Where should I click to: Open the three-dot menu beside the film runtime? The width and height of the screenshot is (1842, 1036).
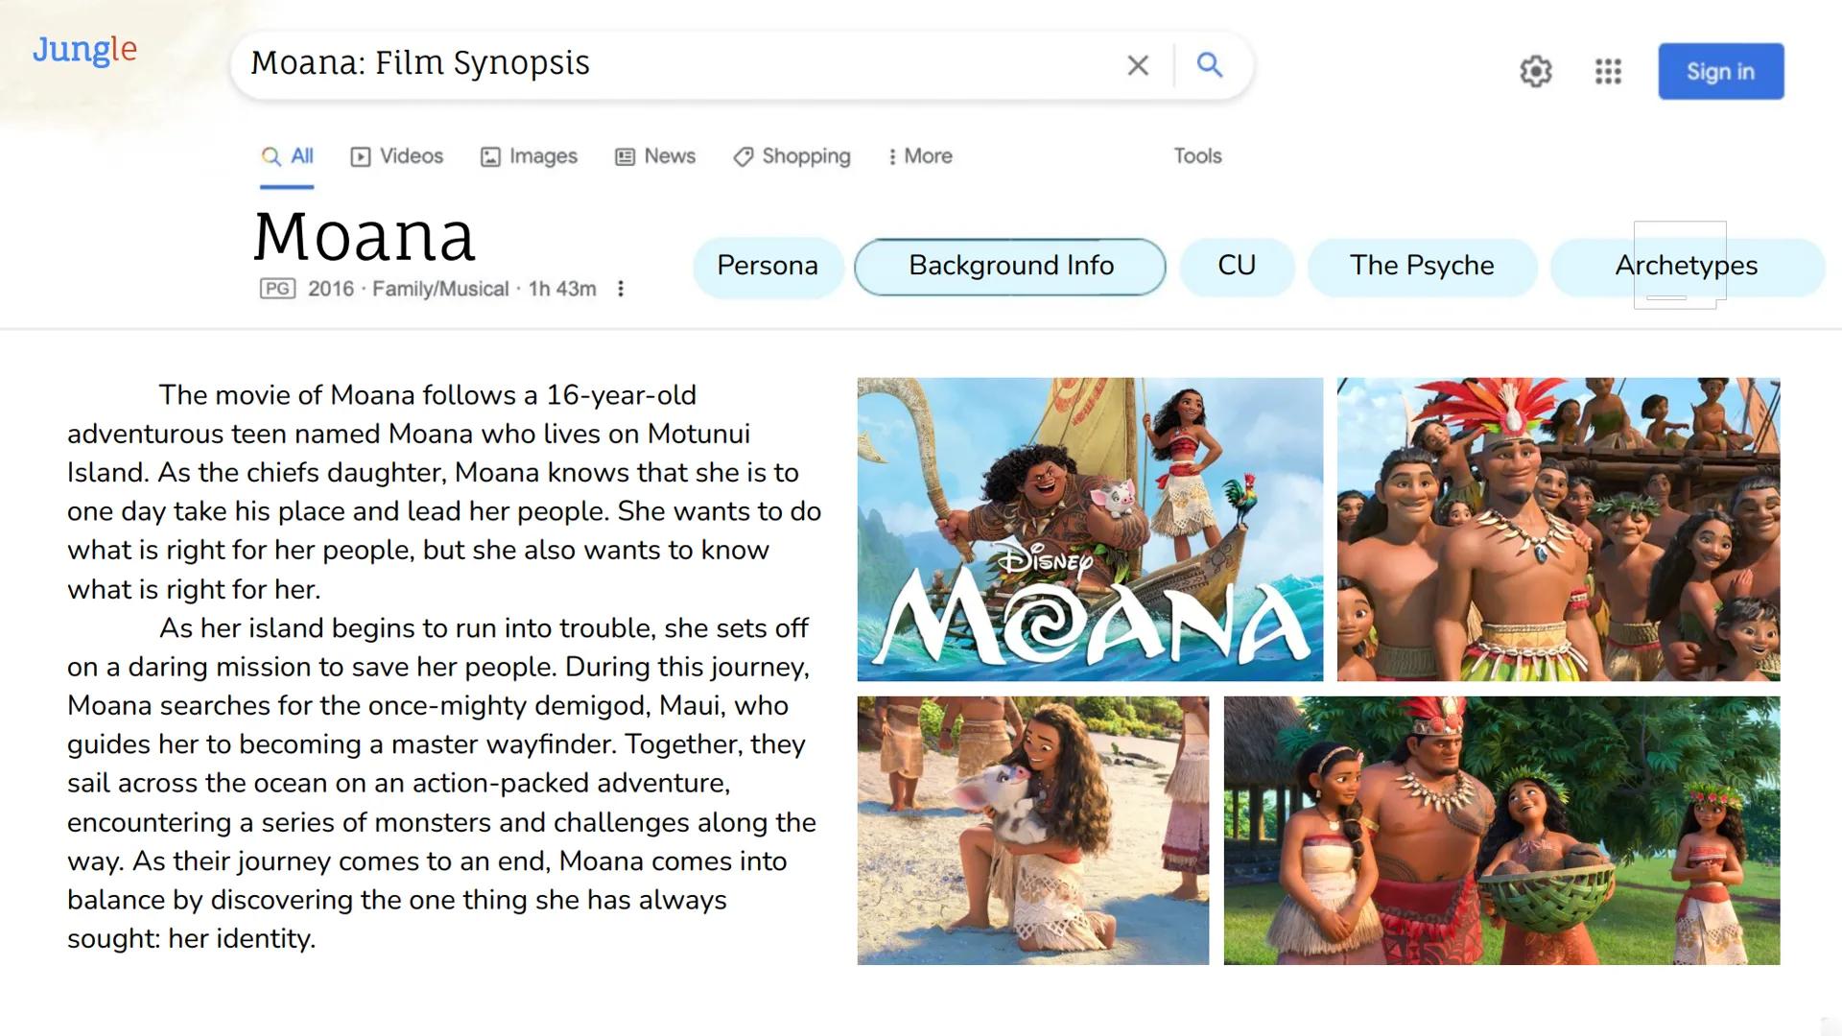point(622,288)
